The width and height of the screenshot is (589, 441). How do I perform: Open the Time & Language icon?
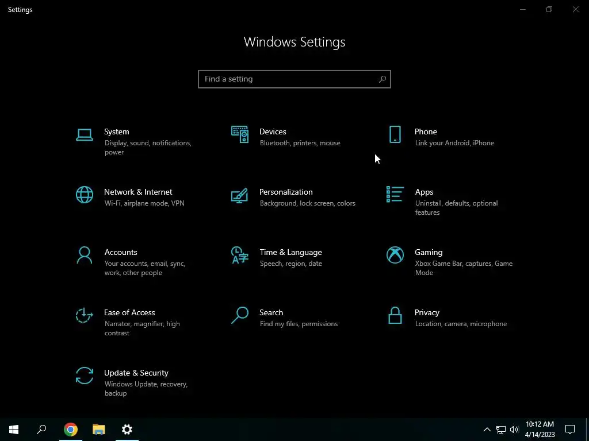click(240, 255)
